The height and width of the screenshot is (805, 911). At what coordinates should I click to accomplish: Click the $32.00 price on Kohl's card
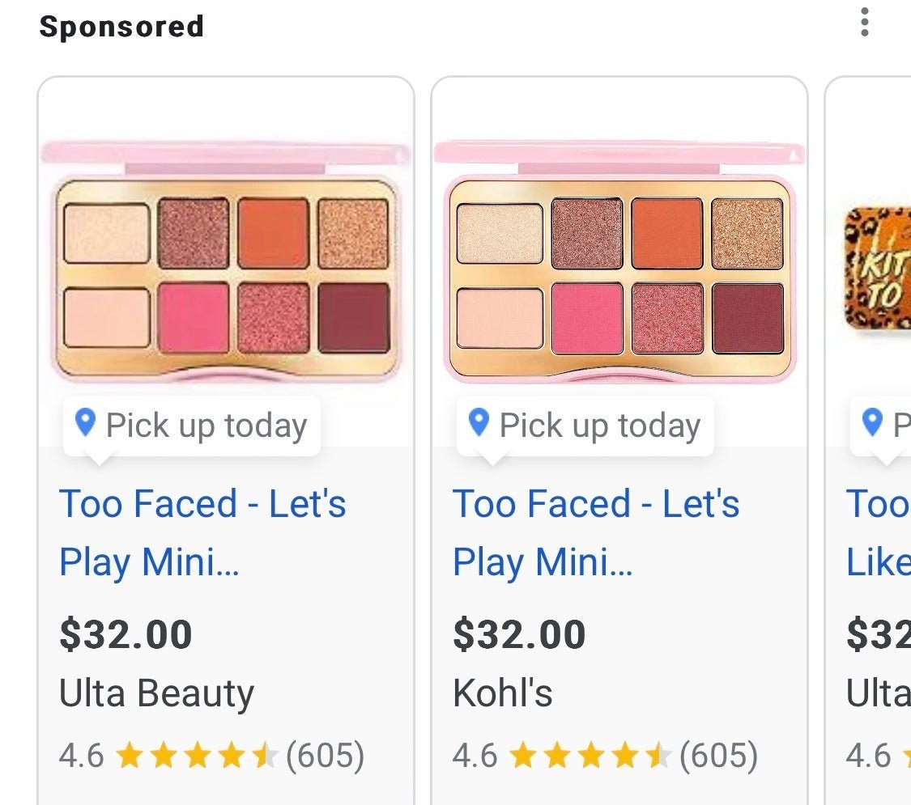coord(519,634)
